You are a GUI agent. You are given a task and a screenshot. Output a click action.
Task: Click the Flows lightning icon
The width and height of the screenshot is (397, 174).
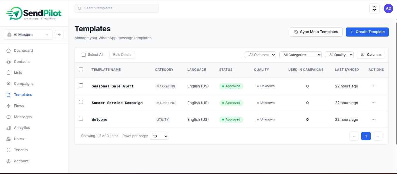(8, 106)
